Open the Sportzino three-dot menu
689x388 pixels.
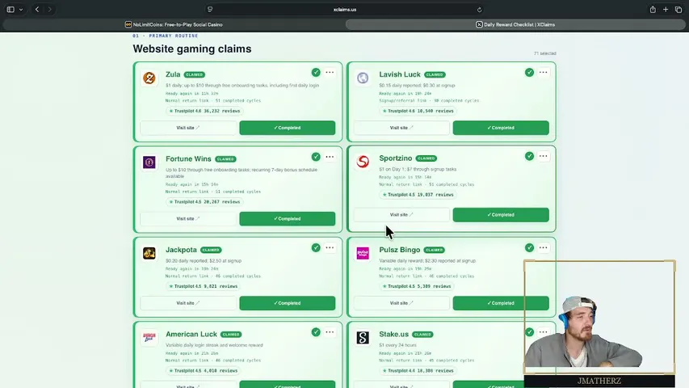544,156
